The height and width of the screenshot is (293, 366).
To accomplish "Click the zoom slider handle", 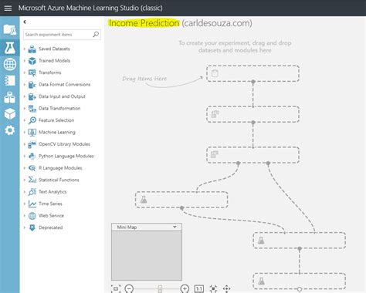I will (160, 289).
